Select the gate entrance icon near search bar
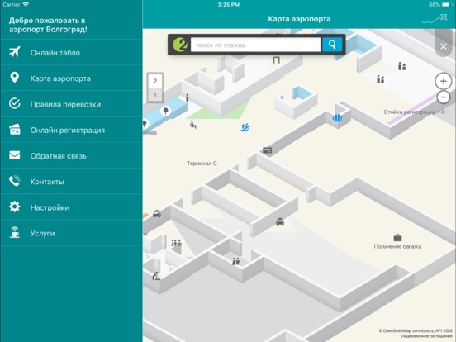Image resolution: width=456 pixels, height=342 pixels. pos(276,60)
